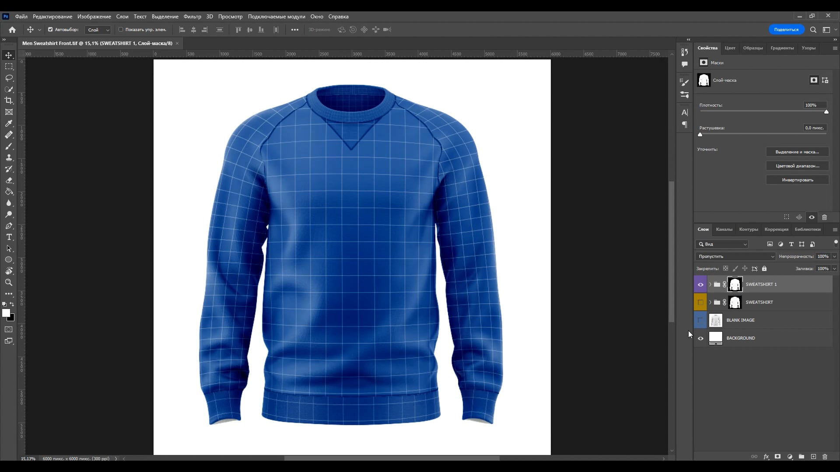
Task: Hide the SWEATSHIRT 1 layer visibility eye
Action: (700, 284)
